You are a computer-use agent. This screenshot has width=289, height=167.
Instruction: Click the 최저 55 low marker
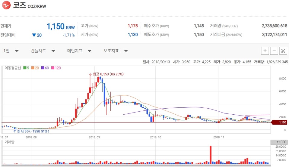tap(31, 131)
